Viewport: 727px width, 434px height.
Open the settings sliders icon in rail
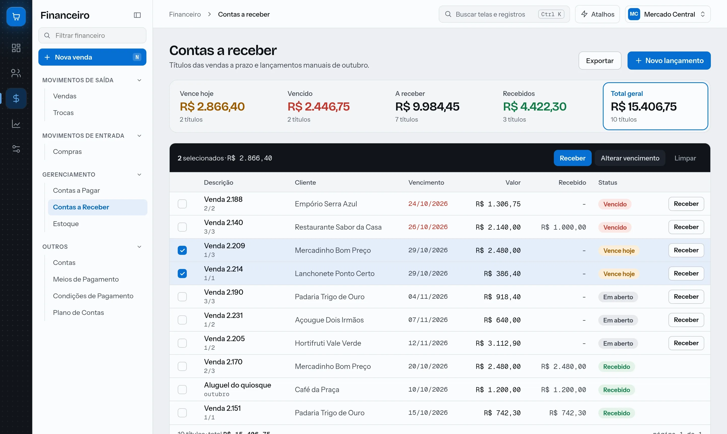tap(16, 149)
